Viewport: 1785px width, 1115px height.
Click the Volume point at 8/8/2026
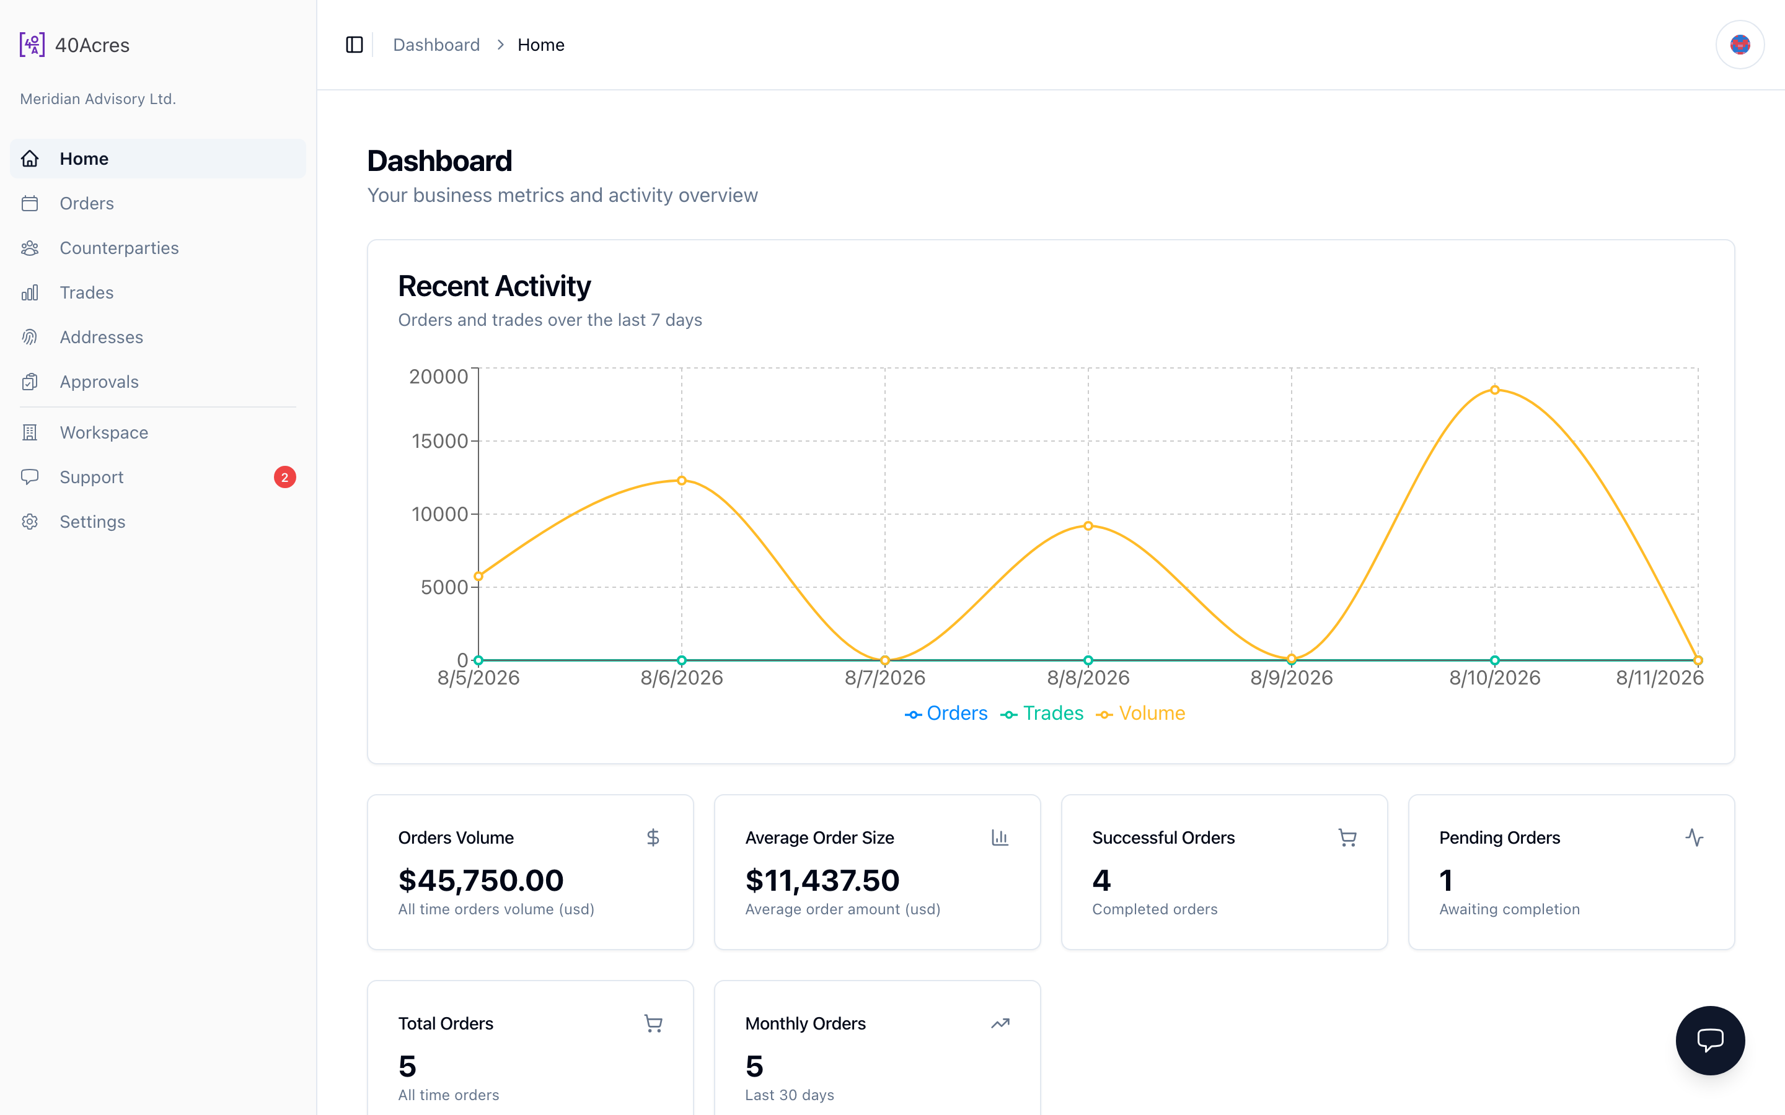coord(1088,526)
